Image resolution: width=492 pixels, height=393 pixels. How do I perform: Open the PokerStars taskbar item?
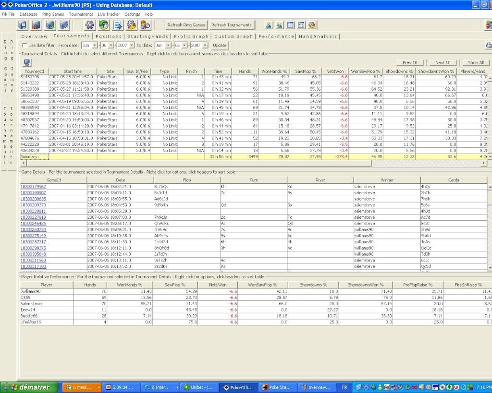tap(277, 387)
